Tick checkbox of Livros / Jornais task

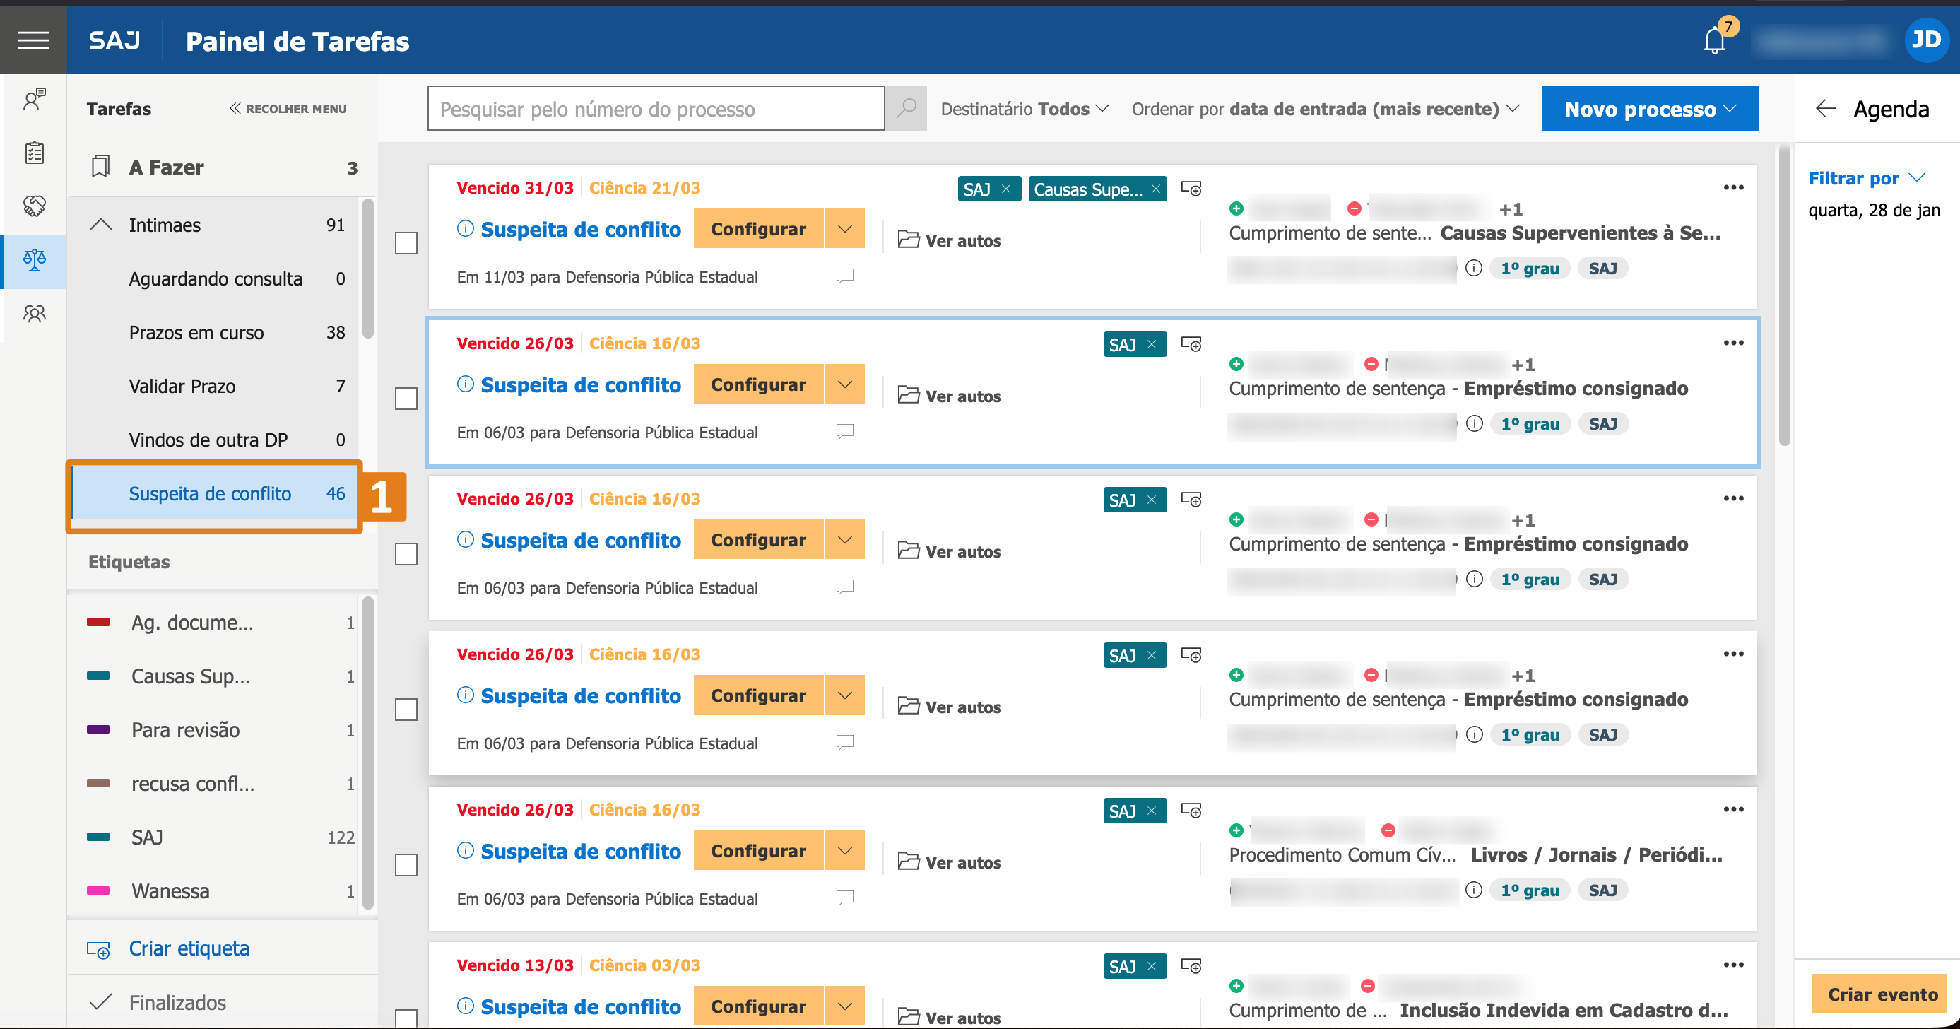[406, 865]
